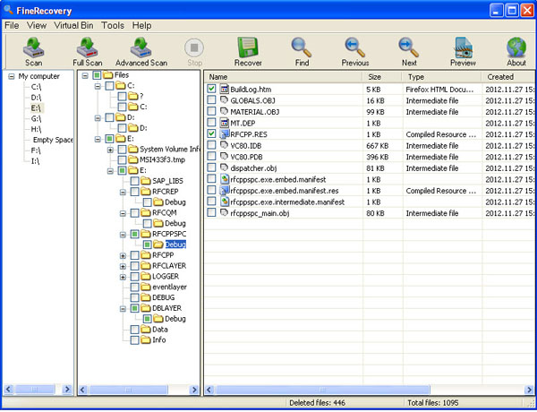Uncheck the RFCPP.RES file checkbox

click(x=212, y=133)
